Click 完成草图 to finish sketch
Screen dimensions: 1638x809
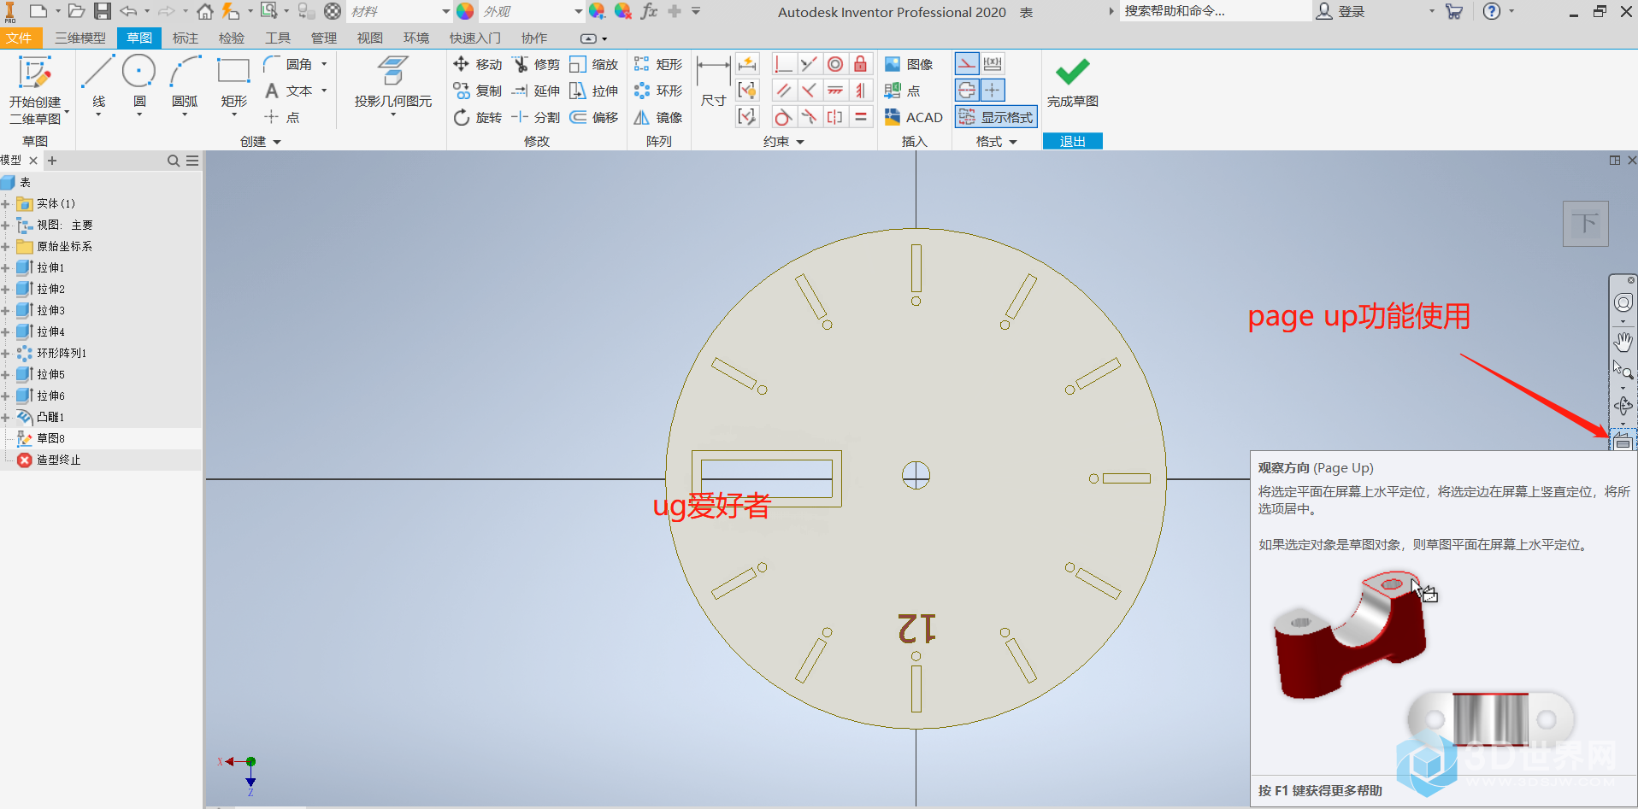click(x=1073, y=83)
